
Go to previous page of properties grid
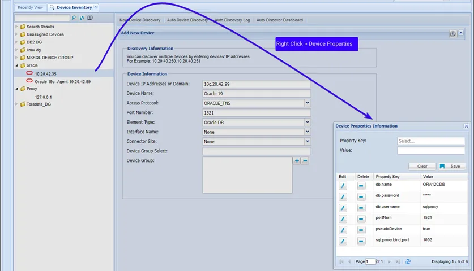(x=349, y=261)
